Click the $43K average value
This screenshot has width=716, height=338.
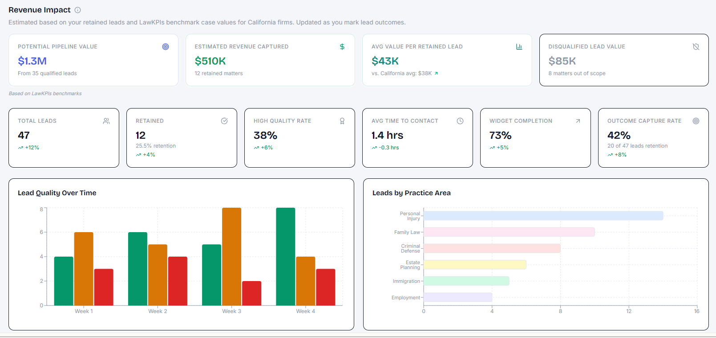point(385,61)
